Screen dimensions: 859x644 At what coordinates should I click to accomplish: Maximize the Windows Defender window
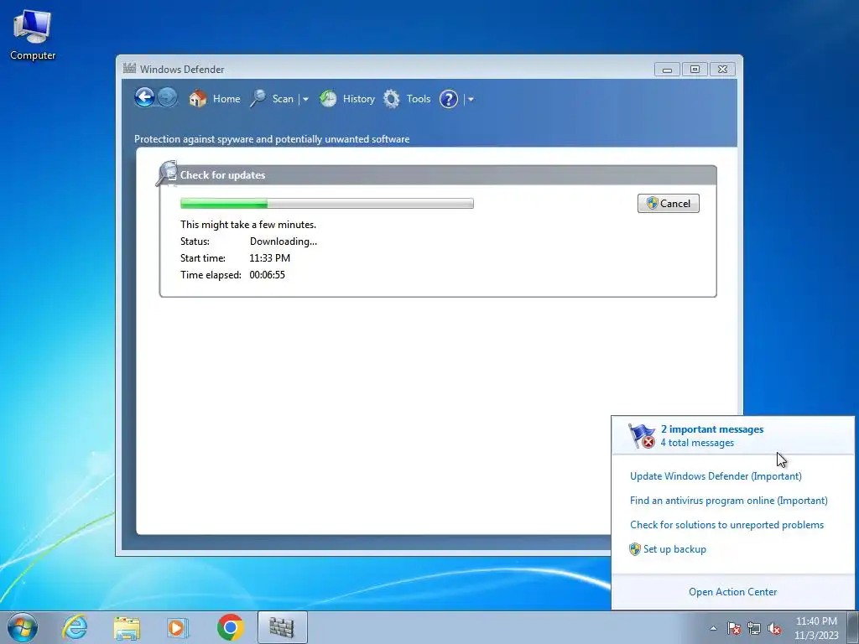[695, 70]
